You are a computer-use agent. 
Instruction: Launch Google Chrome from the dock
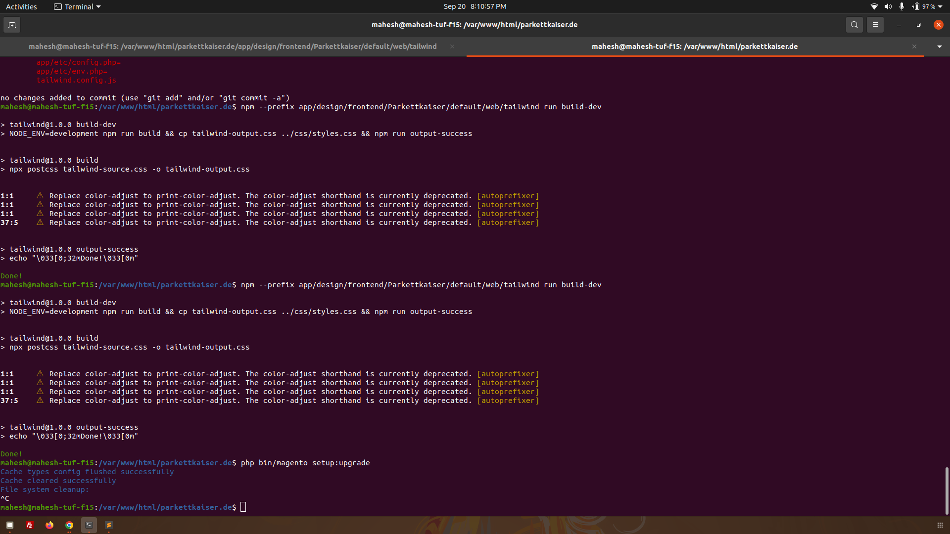pos(69,525)
